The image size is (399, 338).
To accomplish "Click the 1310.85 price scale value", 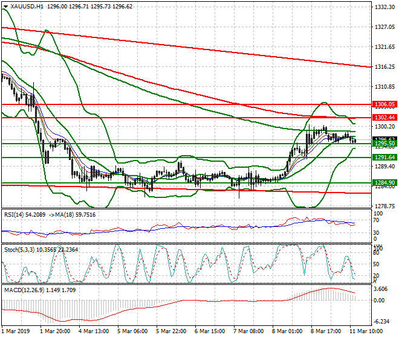I will click(x=384, y=87).
